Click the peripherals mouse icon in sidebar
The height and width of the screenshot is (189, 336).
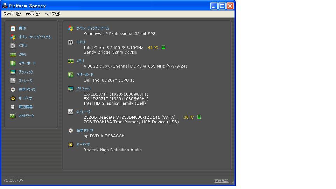pos(13,107)
